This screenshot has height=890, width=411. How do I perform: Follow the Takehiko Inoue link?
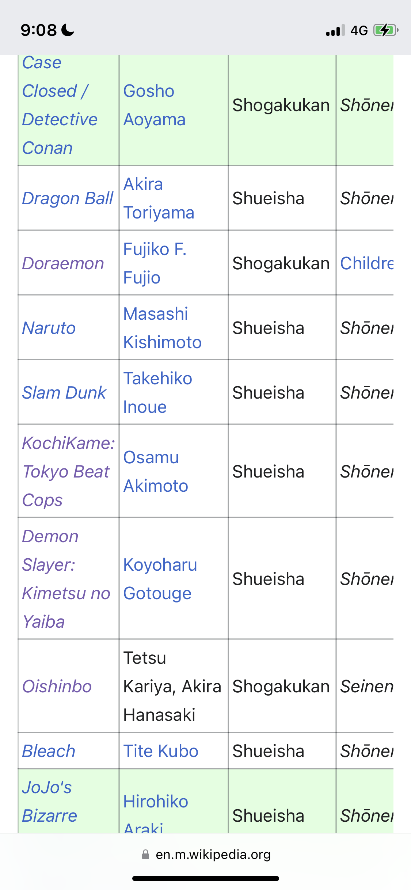[157, 393]
